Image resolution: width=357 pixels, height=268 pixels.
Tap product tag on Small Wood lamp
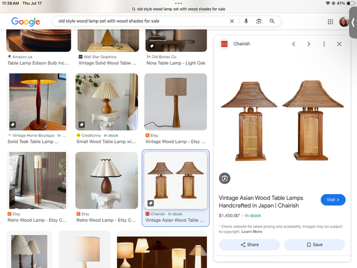[81, 125]
